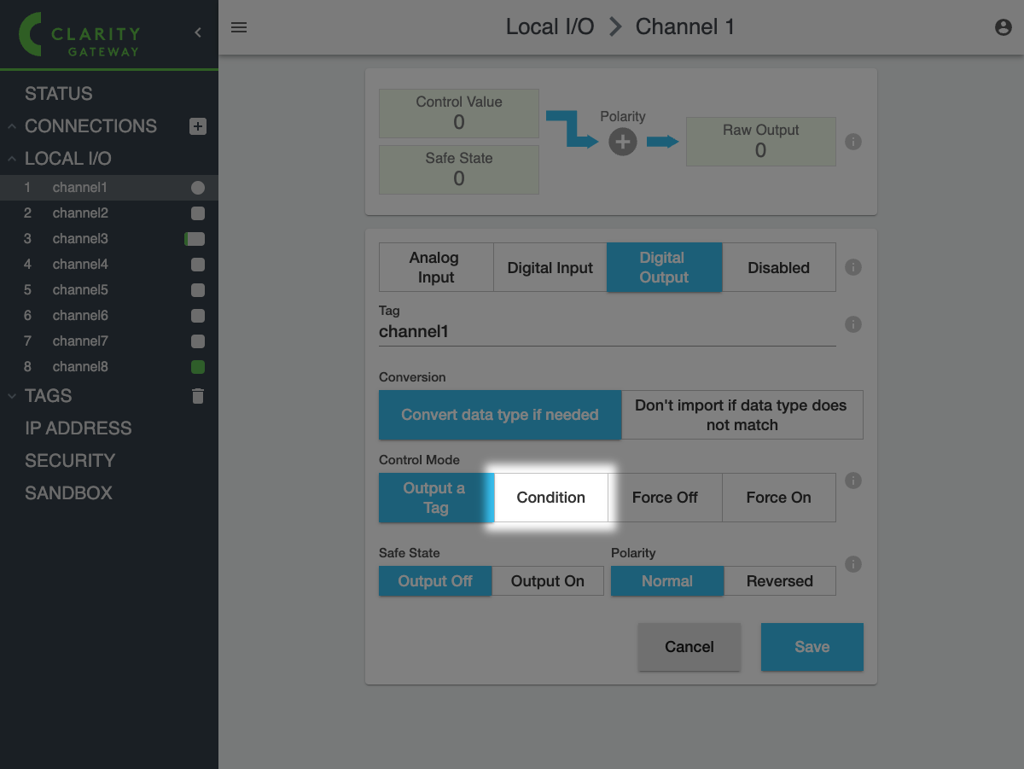Open the user account icon

click(x=1004, y=27)
